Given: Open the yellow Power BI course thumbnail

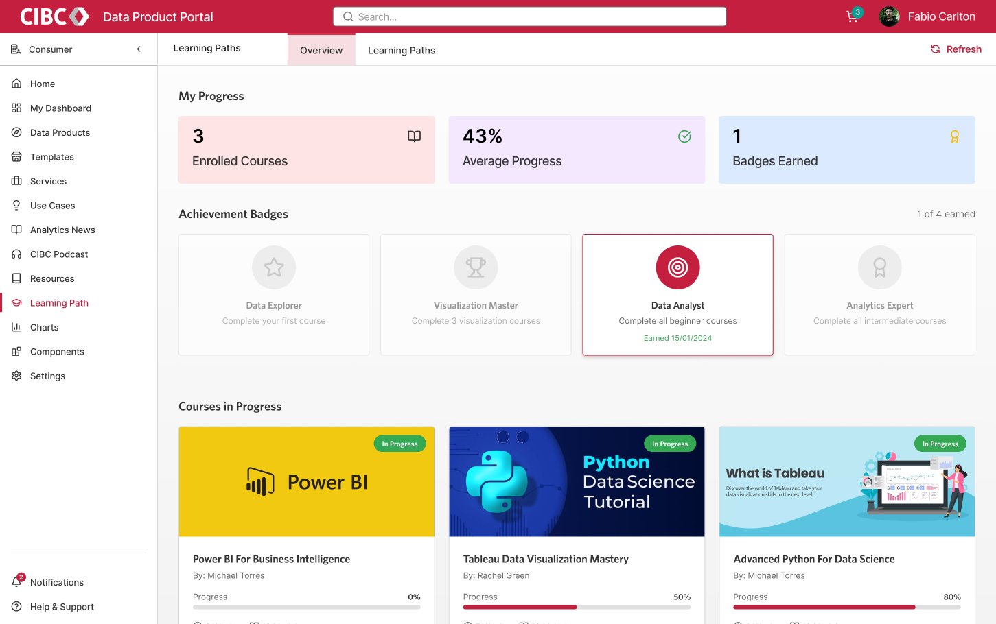Looking at the screenshot, I should point(307,482).
